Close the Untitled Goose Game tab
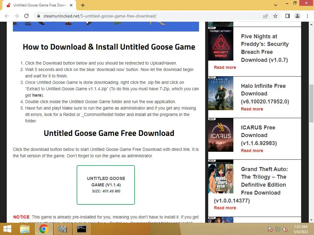The image size is (314, 235). coord(71,5)
